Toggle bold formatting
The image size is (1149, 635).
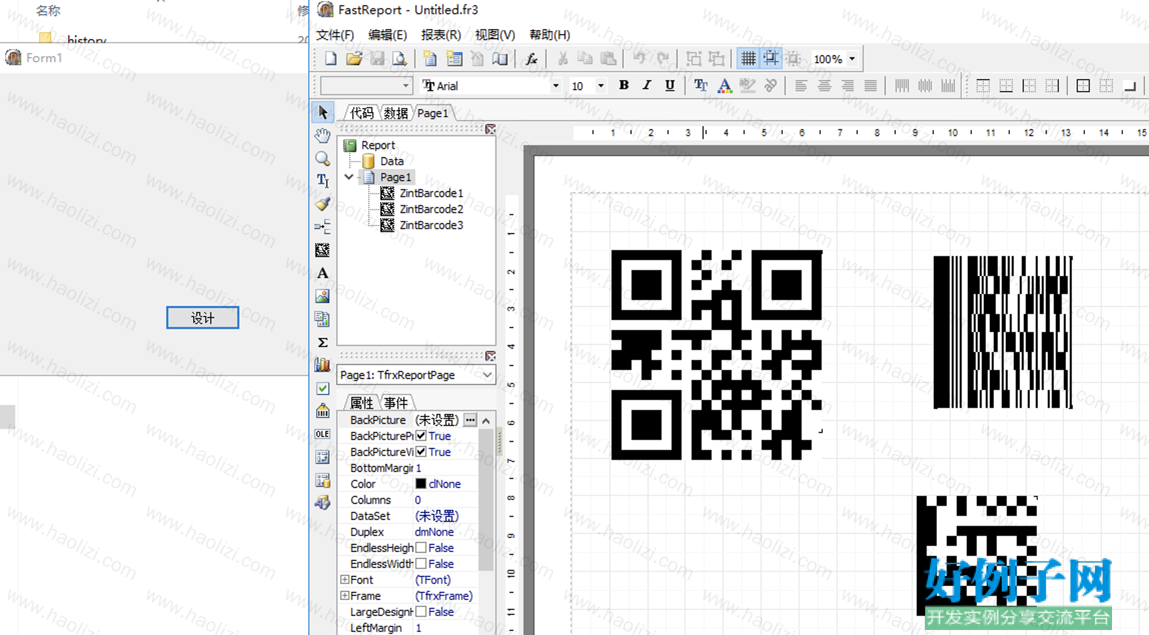coord(624,85)
